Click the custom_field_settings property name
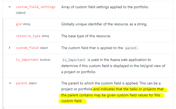 (36, 7)
